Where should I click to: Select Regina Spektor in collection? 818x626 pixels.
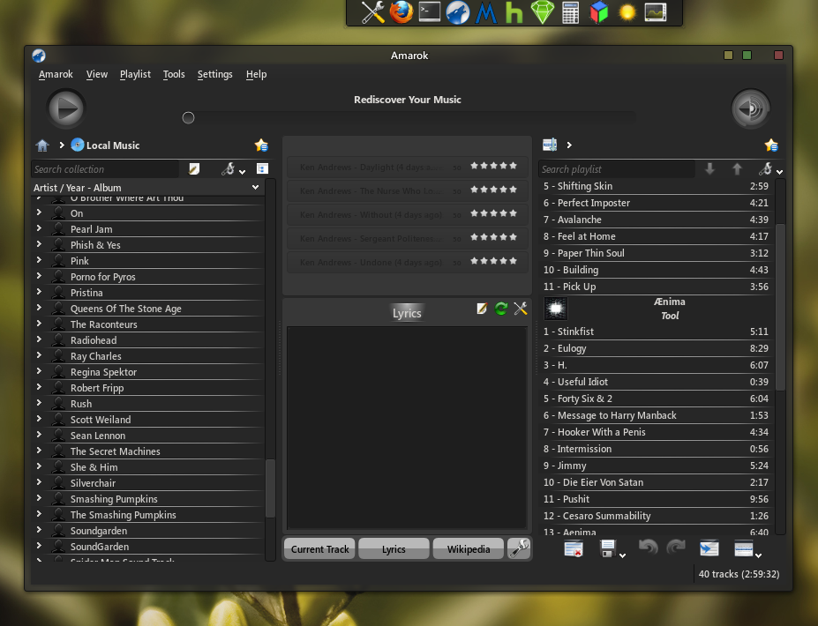[x=103, y=372]
